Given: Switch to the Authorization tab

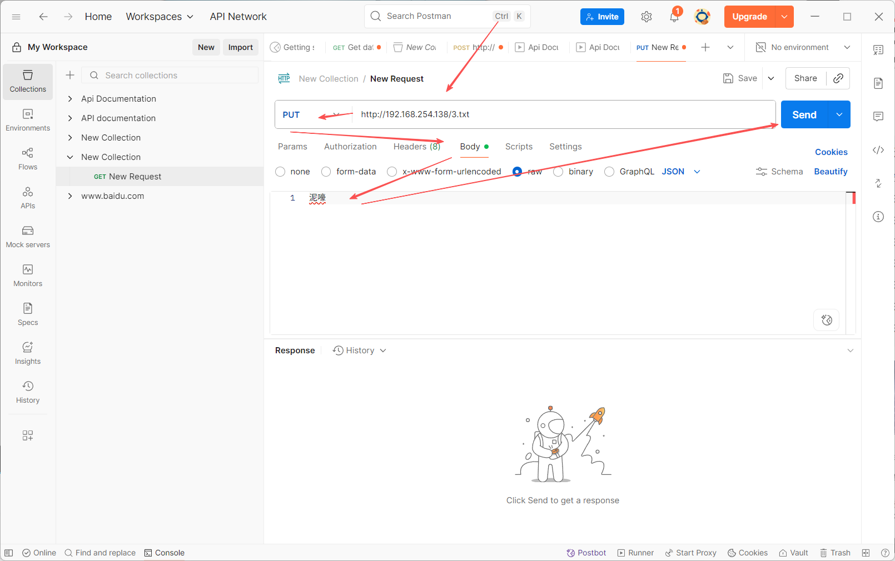Looking at the screenshot, I should click(350, 147).
